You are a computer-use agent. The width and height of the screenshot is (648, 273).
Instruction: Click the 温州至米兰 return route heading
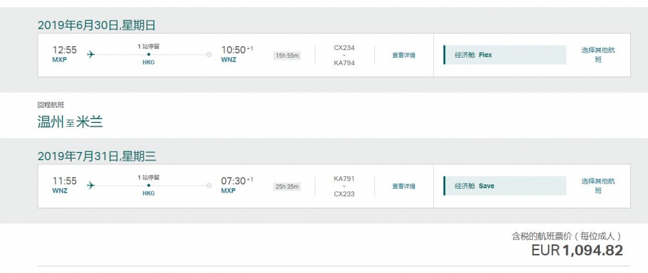(70, 122)
